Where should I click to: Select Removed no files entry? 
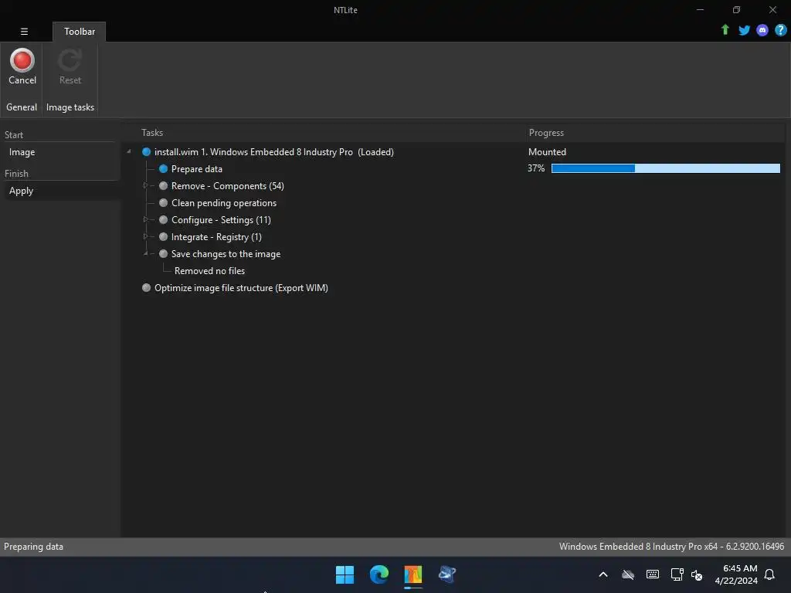[x=209, y=271]
